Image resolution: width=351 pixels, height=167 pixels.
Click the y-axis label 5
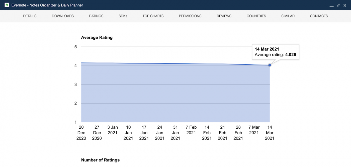click(x=75, y=47)
